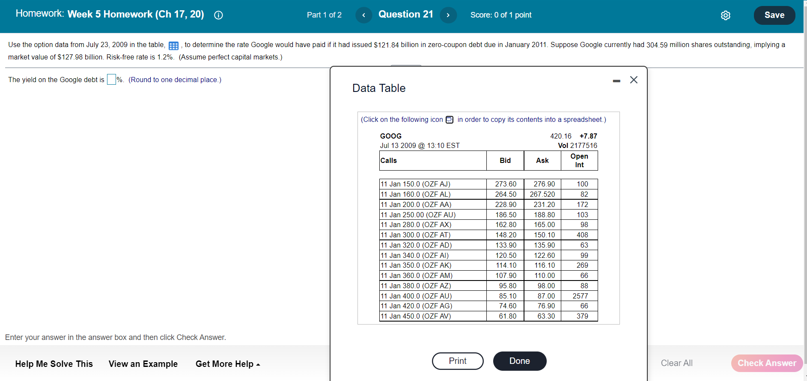Viewport: 807px width, 381px height.
Task: Click the bid value 273.60
Action: click(506, 184)
